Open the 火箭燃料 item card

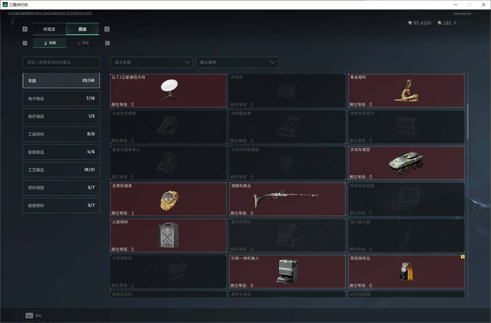(x=168, y=236)
